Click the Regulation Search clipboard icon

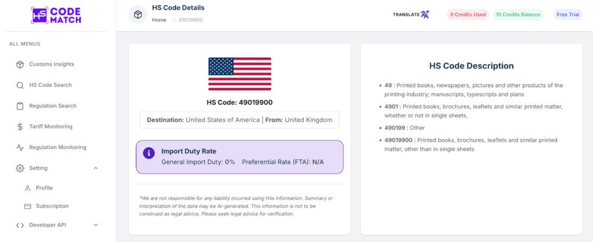[x=20, y=106]
